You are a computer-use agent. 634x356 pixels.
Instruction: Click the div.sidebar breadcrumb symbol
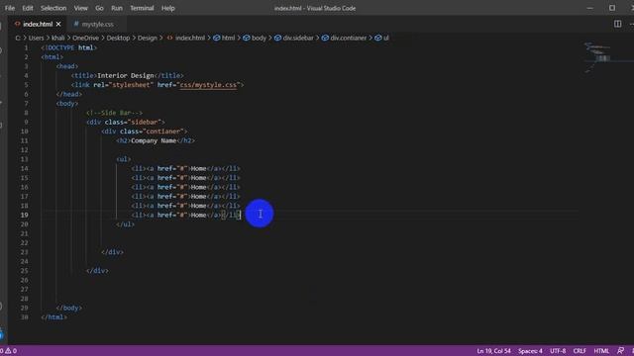pyautogui.click(x=294, y=38)
